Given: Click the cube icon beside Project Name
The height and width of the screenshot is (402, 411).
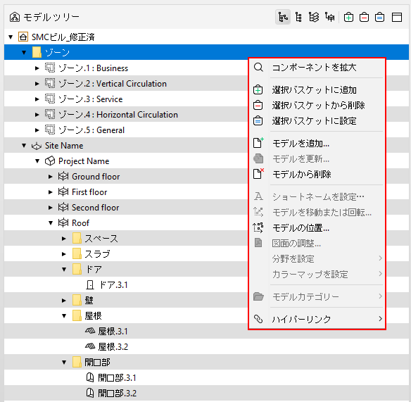Looking at the screenshot, I should 50,161.
